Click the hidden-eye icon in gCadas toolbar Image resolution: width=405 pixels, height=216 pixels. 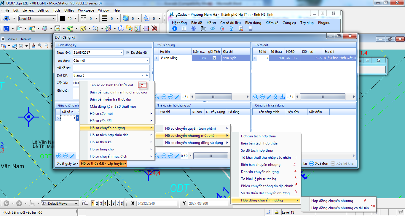pos(212,28)
